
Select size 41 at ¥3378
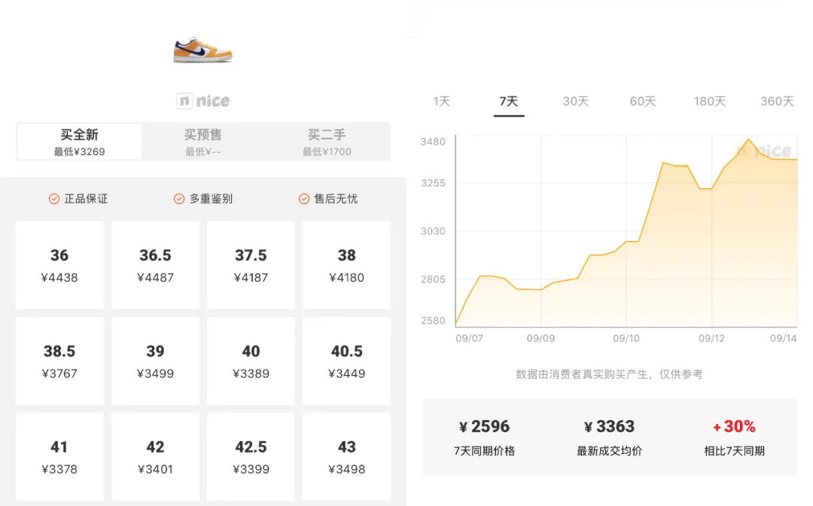point(59,456)
